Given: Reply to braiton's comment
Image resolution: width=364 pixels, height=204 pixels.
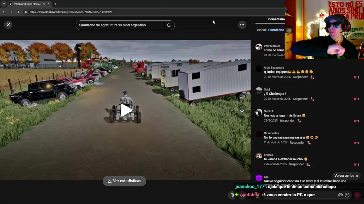Looking at the screenshot, I should coord(296,164).
